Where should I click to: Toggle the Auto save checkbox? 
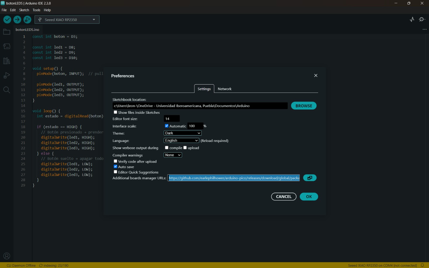click(116, 167)
